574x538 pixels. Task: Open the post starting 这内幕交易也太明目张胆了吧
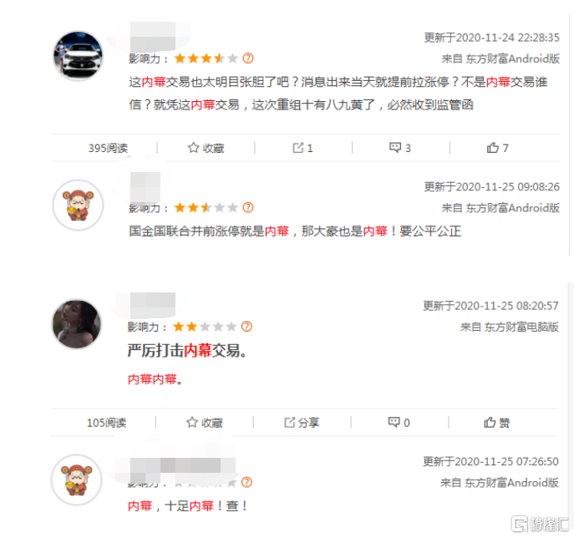tap(338, 94)
